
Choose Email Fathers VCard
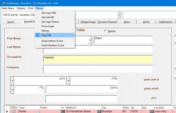click(x=55, y=41)
